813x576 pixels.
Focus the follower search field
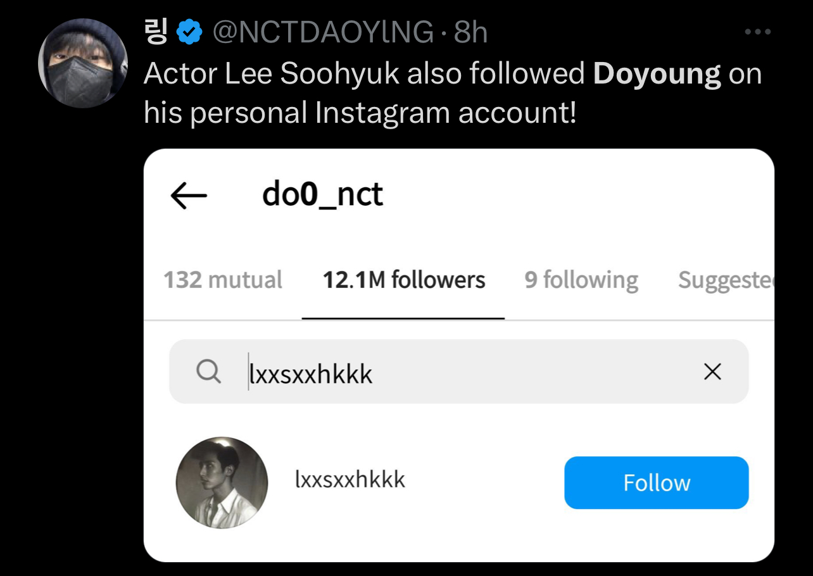click(x=469, y=372)
